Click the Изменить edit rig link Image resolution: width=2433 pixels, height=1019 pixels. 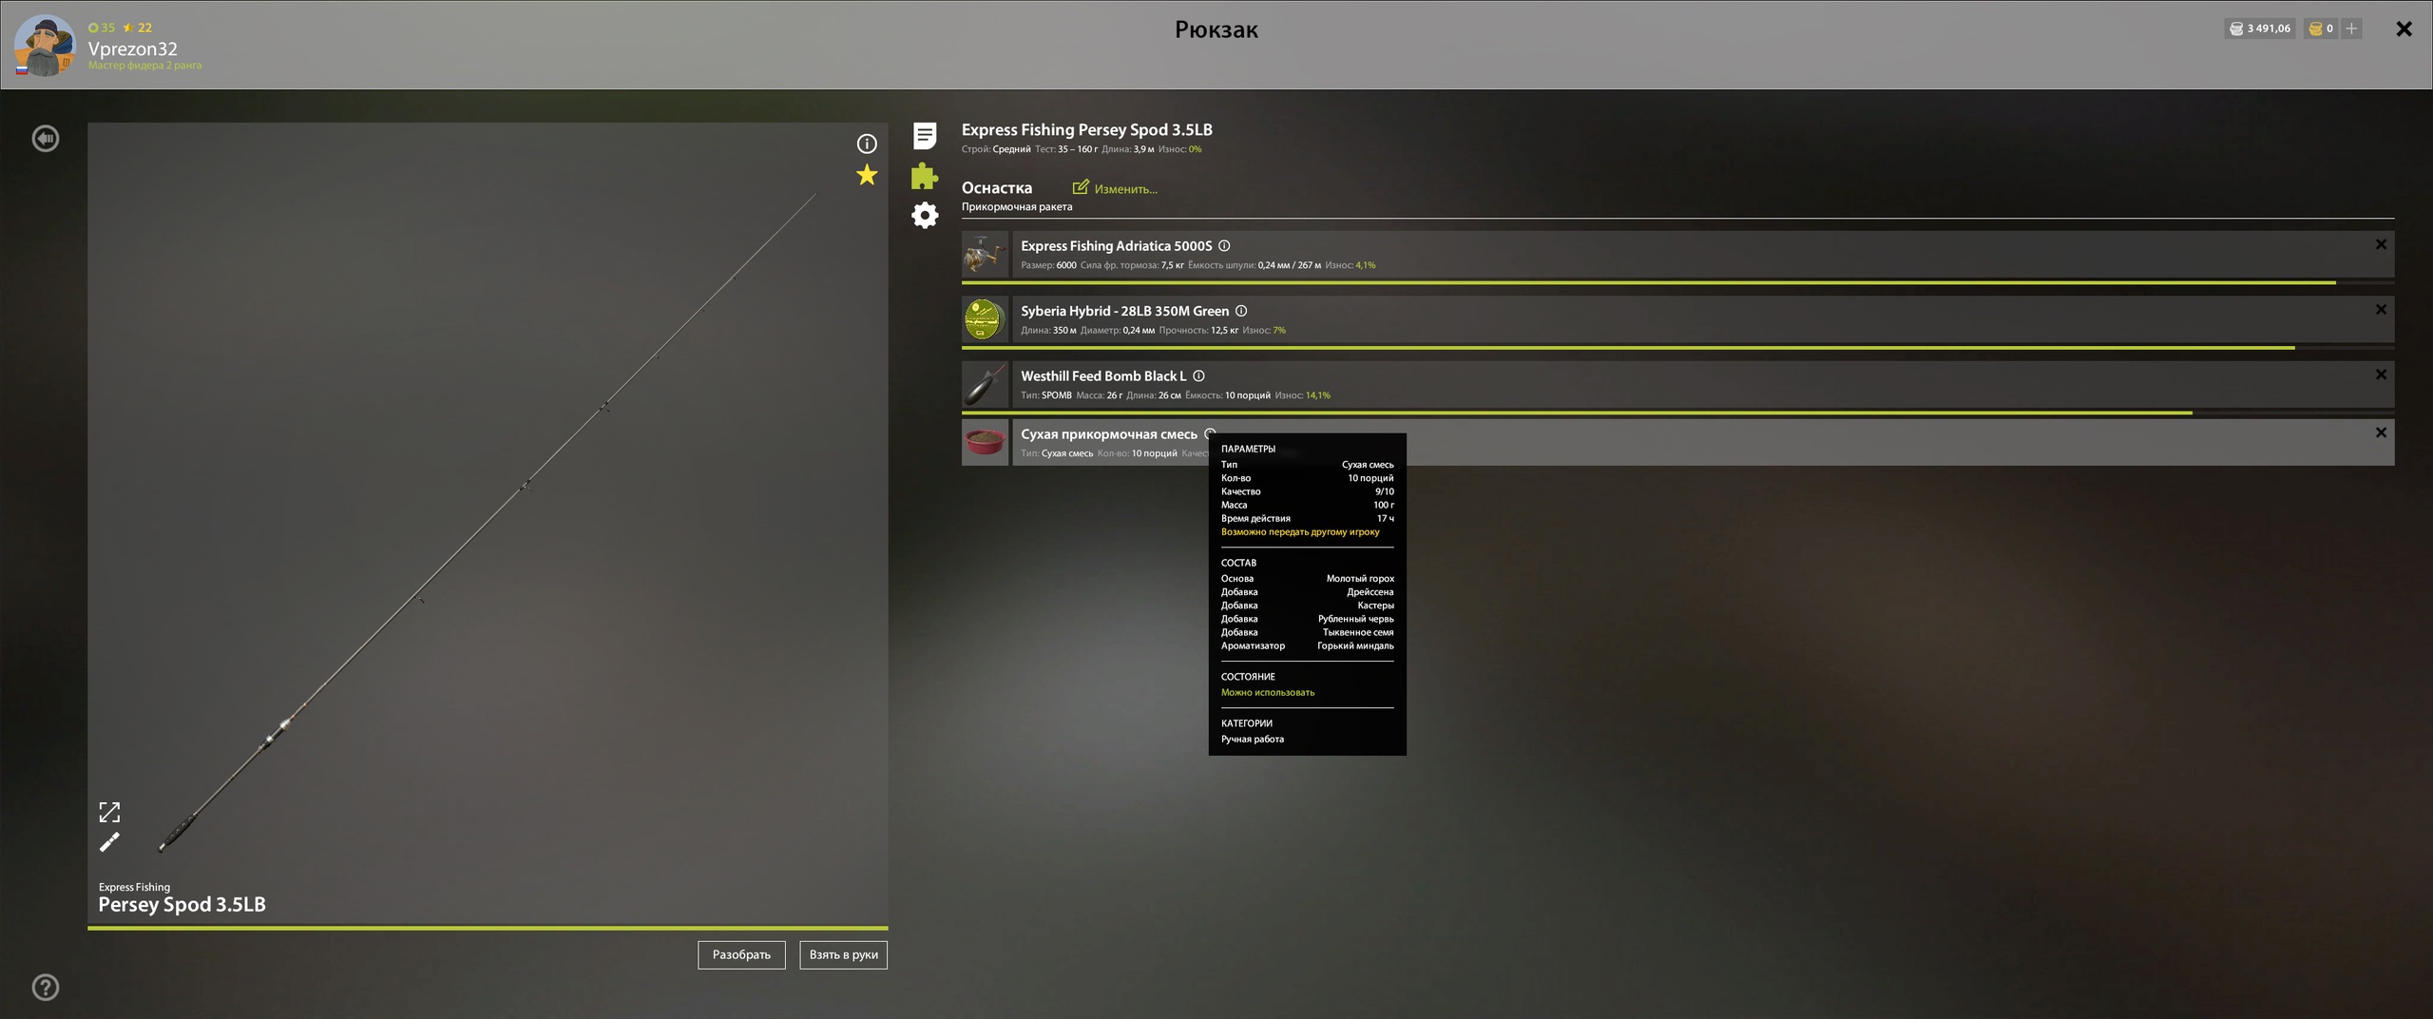coord(1115,188)
